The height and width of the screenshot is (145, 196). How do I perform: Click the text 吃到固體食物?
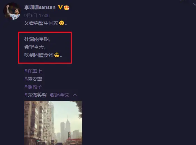[x=39, y=55]
